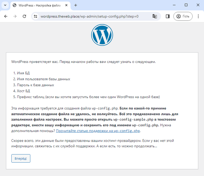
Task: Open the three-dot browser menu
Action: click(x=198, y=16)
